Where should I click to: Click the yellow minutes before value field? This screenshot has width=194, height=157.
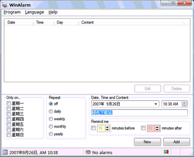tap(101, 128)
